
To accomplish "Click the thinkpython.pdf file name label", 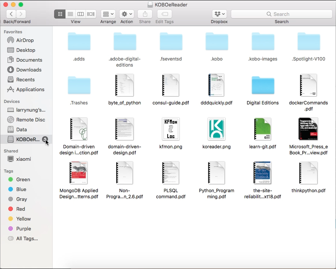I will pos(309,191).
